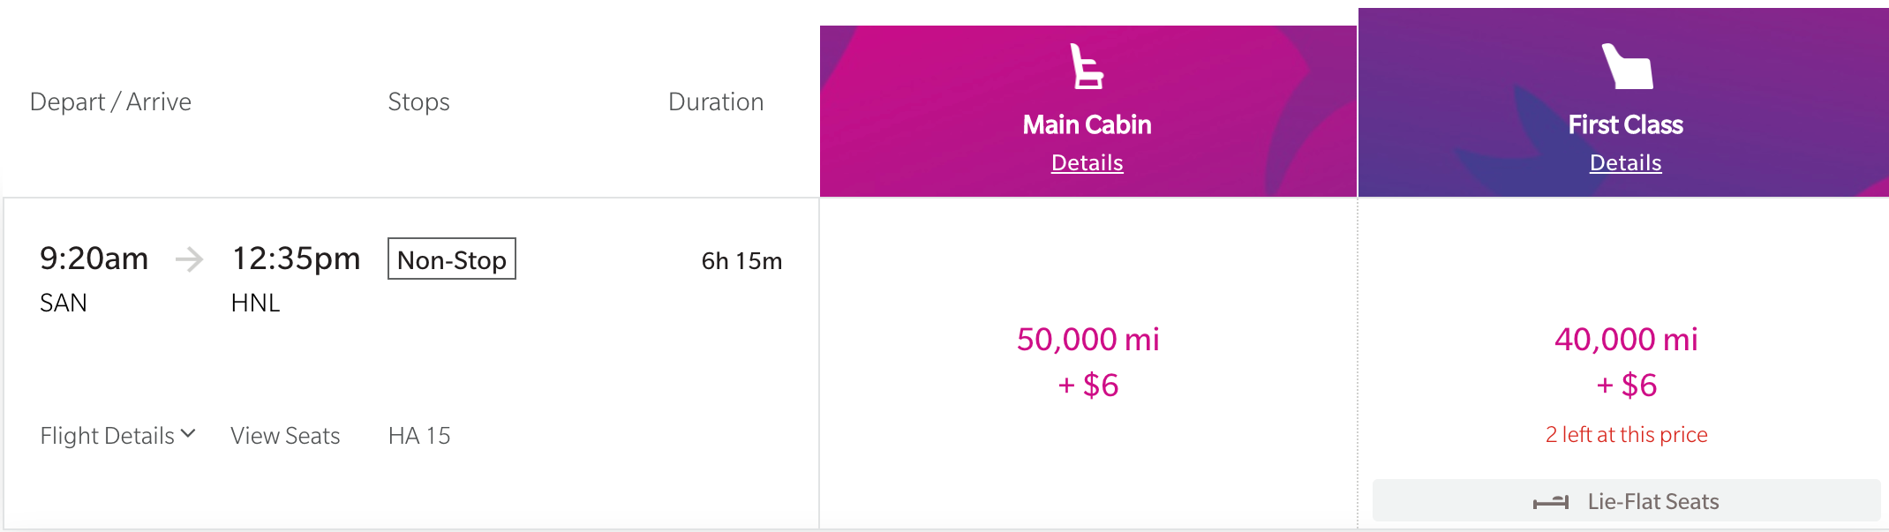Expand the Flight Details chevron

click(188, 434)
